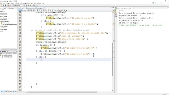Viewport: 169px width, 95px height.
Task: Click the Shift Line Left icon
Action: pos(55,10)
